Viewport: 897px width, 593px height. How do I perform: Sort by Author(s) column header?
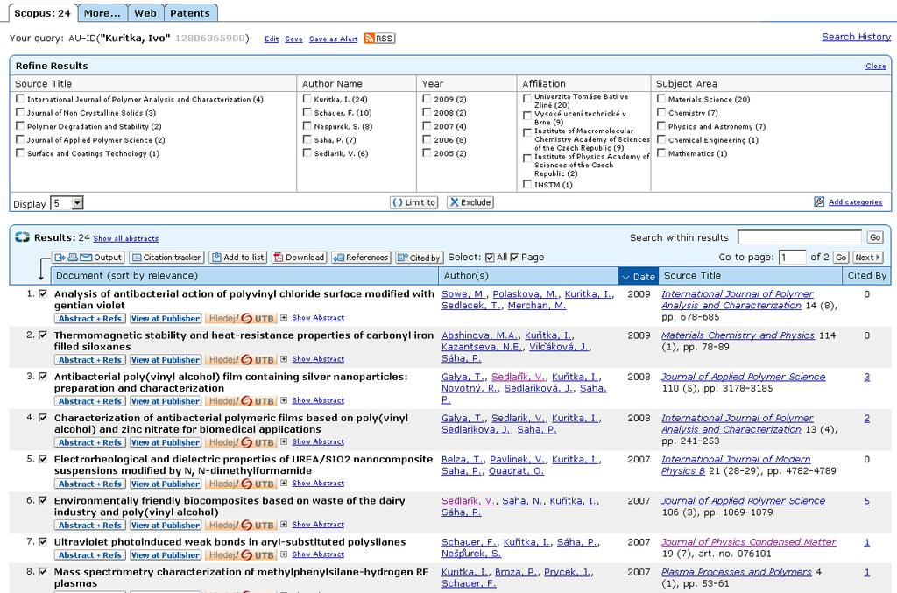tap(466, 276)
